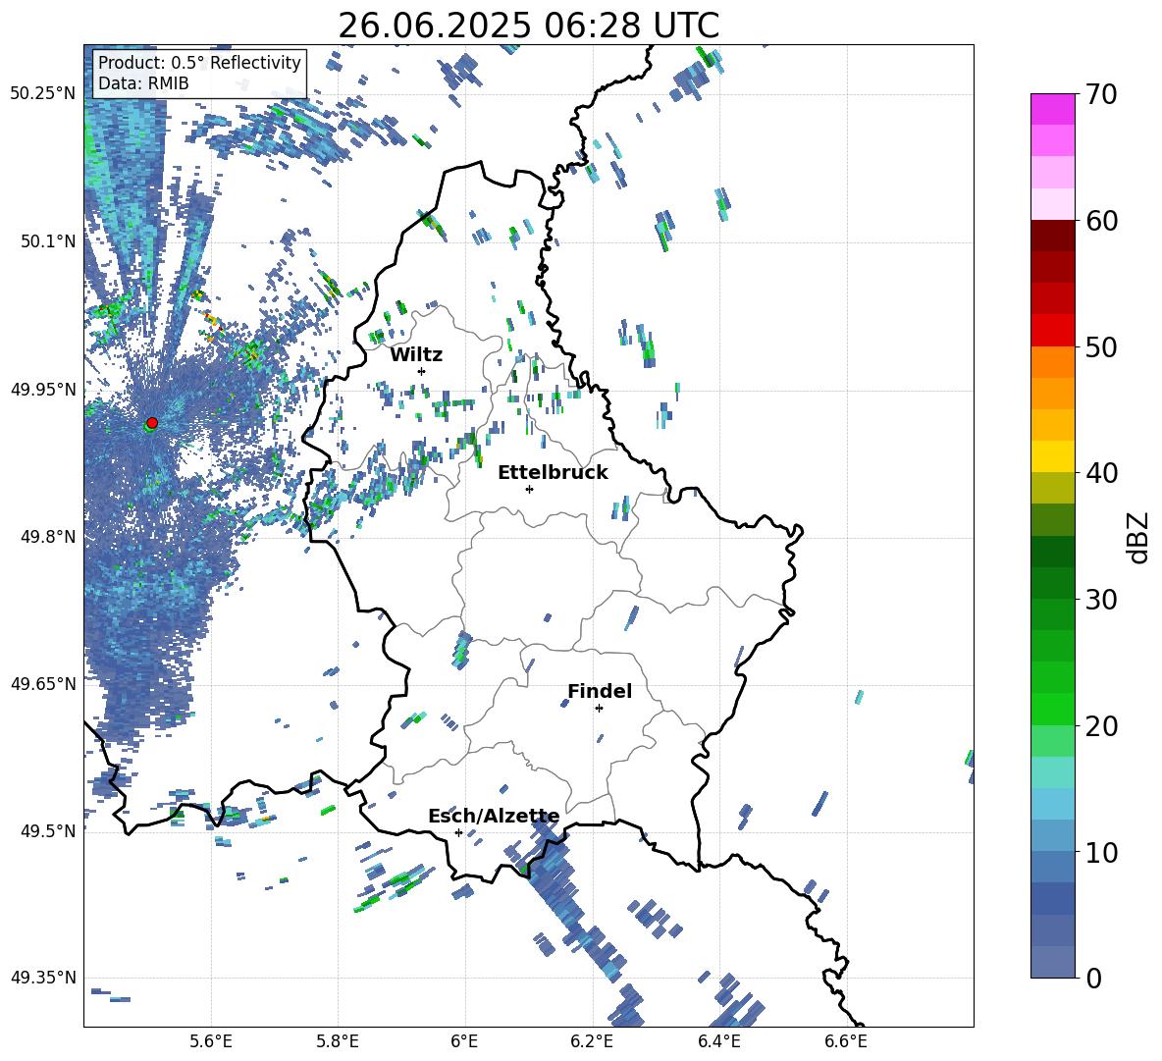
Task: Click the Esch/Alzette station cross marker
Action: coord(458,832)
